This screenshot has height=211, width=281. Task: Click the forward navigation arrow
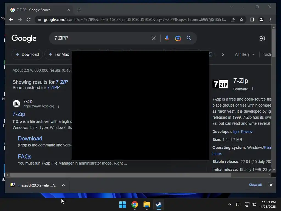[20, 20]
